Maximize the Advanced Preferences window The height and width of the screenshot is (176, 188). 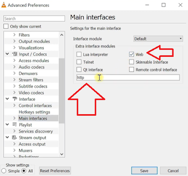click(x=164, y=5)
